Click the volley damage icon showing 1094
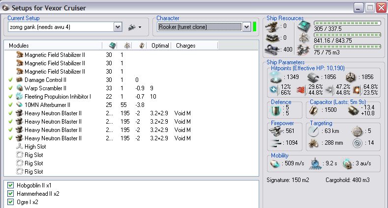 (x=276, y=143)
